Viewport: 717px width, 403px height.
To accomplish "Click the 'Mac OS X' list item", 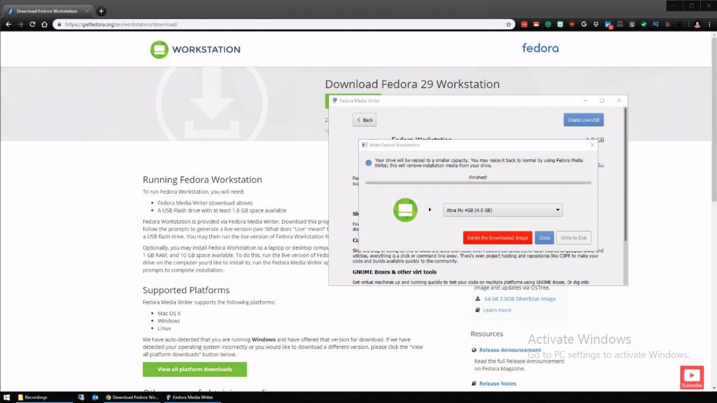I will [x=169, y=313].
